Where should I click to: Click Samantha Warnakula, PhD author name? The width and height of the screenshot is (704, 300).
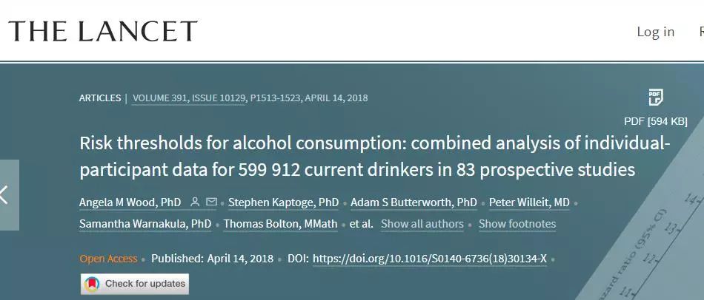coord(145,224)
